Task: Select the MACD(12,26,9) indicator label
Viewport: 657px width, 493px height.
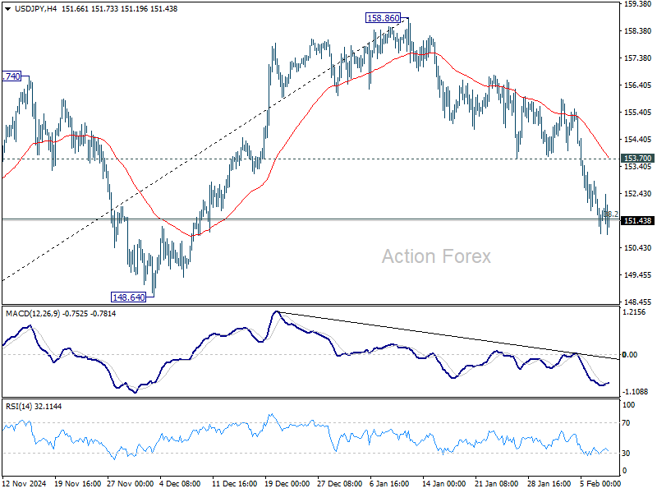Action: 33,313
